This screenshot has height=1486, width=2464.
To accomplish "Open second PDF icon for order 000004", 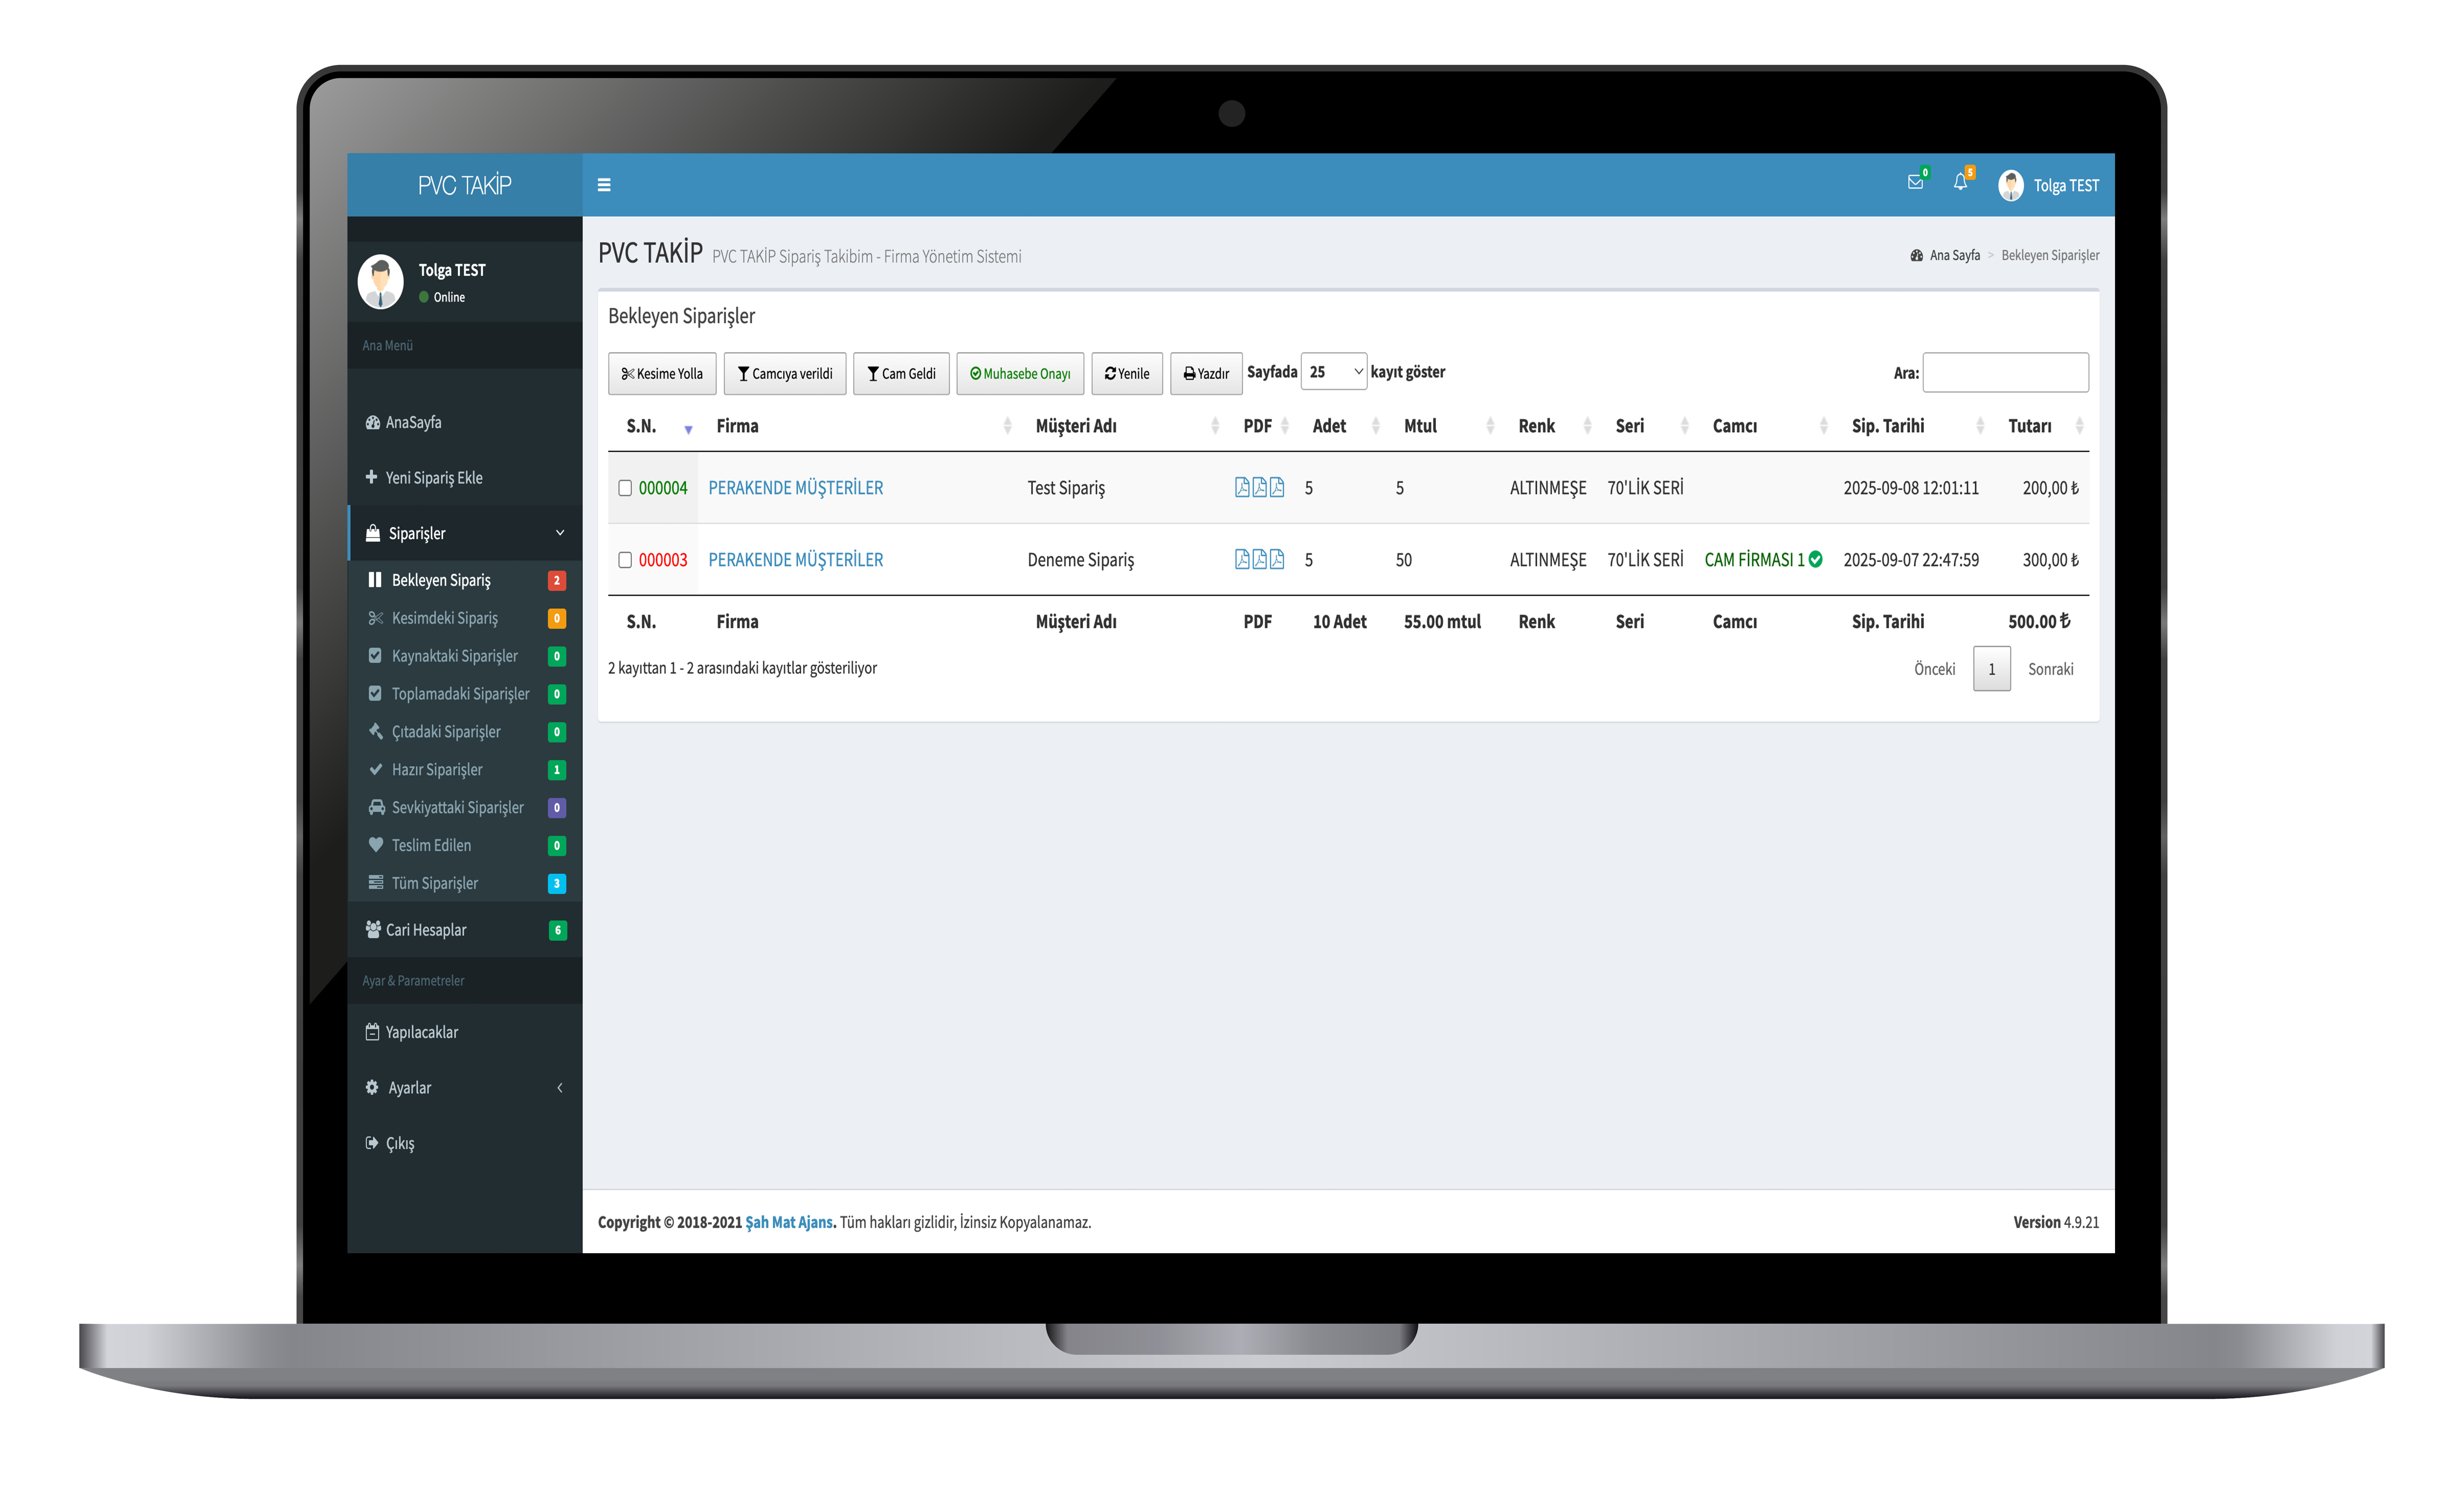I will click(x=1260, y=487).
